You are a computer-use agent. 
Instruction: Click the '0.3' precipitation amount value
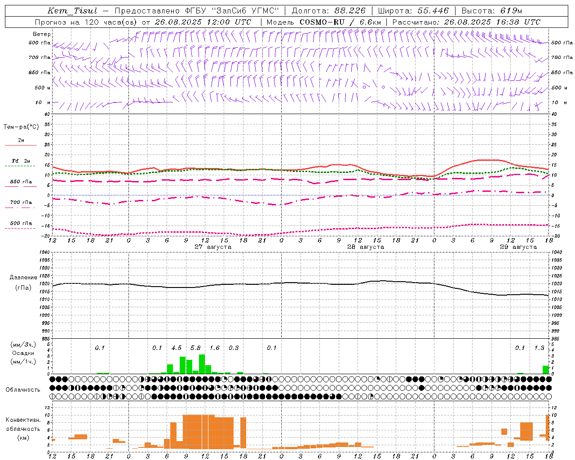pyautogui.click(x=234, y=348)
